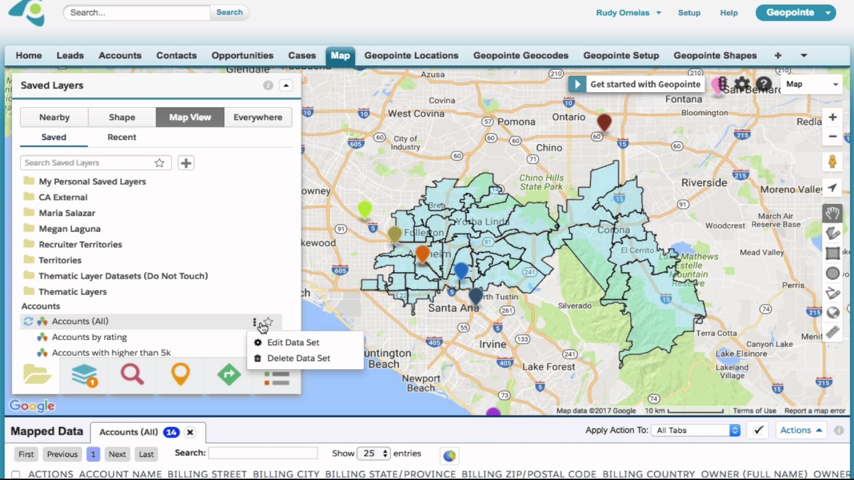Screen dimensions: 854x480
Task: Select the circle shape drawing tool
Action: (833, 273)
